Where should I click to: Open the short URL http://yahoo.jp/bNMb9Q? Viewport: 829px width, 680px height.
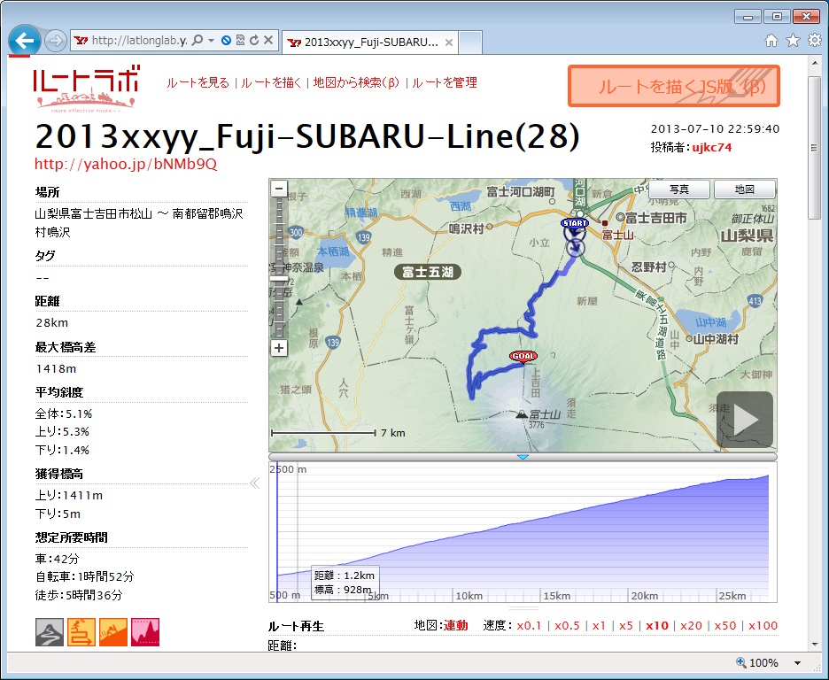[x=126, y=165]
